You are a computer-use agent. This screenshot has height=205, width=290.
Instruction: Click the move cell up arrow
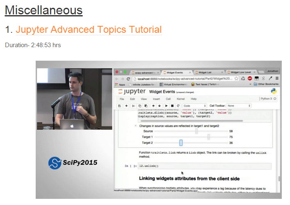point(153,106)
